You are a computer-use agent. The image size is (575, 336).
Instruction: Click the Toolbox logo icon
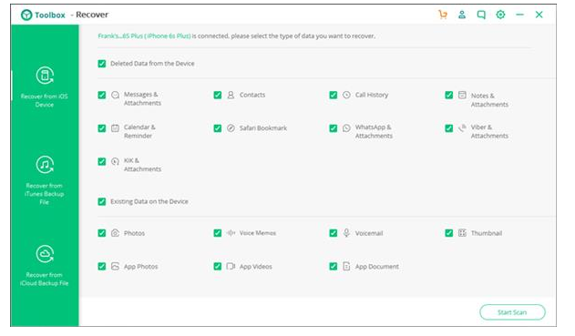point(26,15)
